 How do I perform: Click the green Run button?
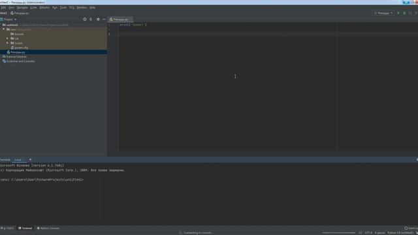coord(398,13)
